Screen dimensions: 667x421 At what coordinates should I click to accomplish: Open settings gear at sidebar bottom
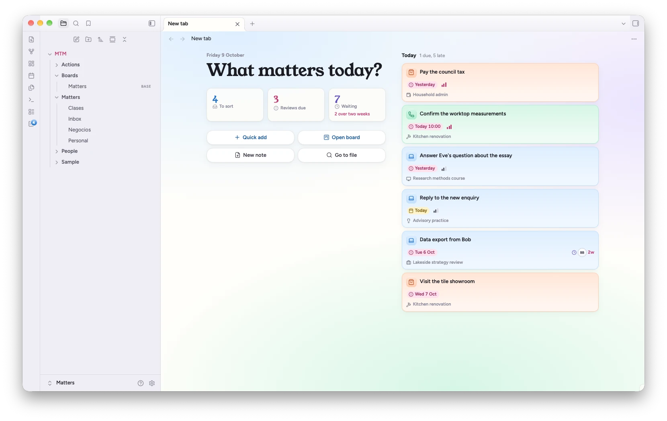coord(152,383)
